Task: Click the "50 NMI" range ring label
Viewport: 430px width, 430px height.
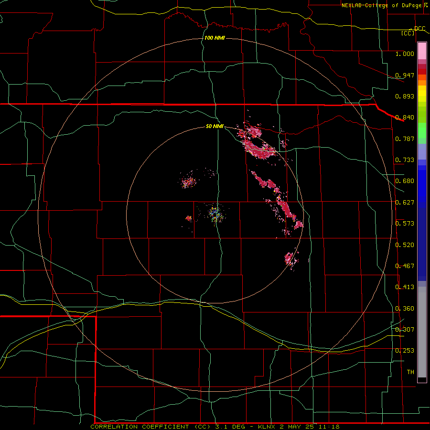Action: coord(215,127)
